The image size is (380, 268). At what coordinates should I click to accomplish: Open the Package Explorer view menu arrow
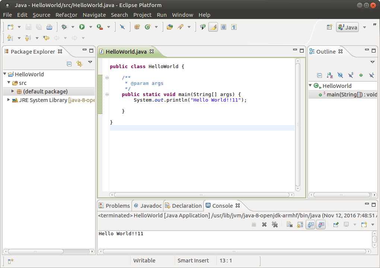pos(90,62)
